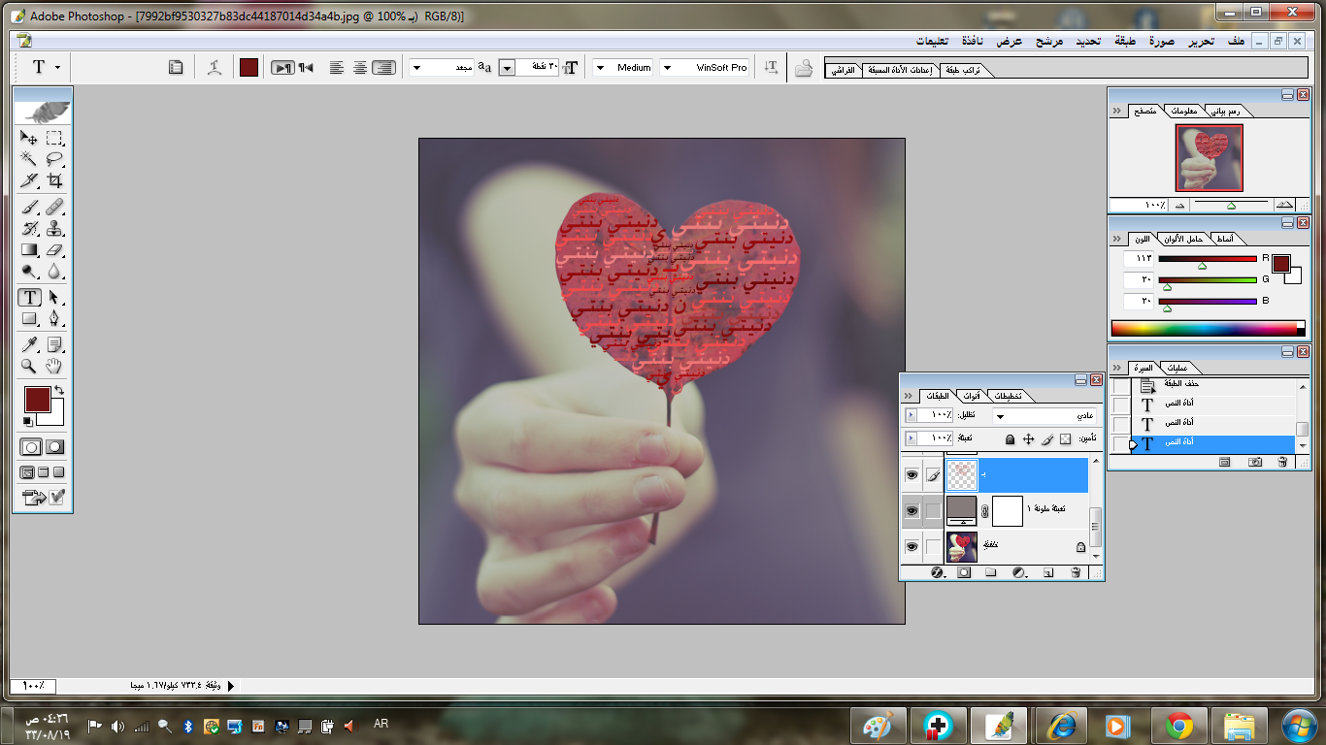The width and height of the screenshot is (1326, 745).
Task: Select the Crop tool in the toolbox
Action: [55, 180]
